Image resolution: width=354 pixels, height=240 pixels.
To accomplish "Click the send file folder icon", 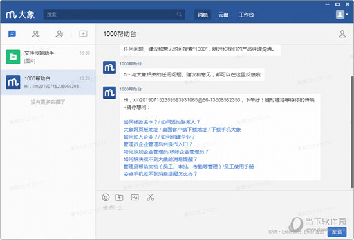I will pos(119,197).
